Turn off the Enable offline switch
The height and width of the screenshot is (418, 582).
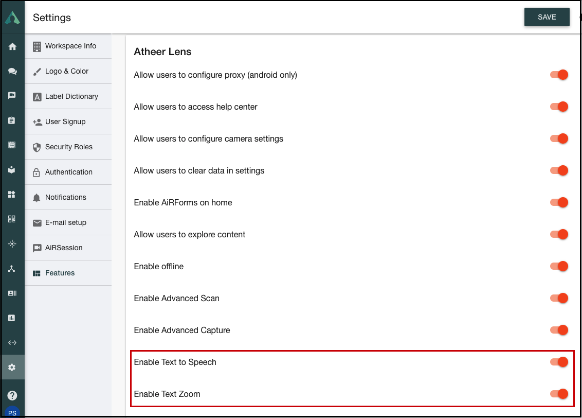click(x=559, y=267)
